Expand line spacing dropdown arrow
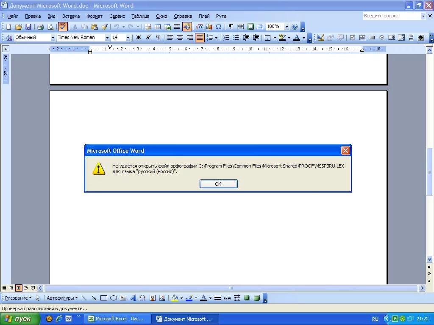 (x=216, y=38)
